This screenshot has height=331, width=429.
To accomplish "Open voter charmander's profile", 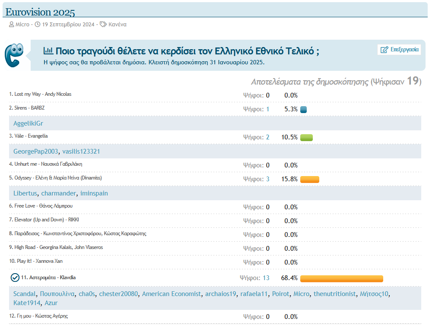I will [59, 193].
